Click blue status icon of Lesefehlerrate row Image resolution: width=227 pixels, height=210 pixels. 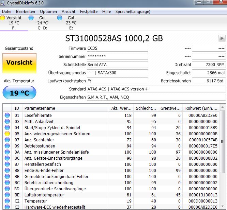[x=7, y=115]
